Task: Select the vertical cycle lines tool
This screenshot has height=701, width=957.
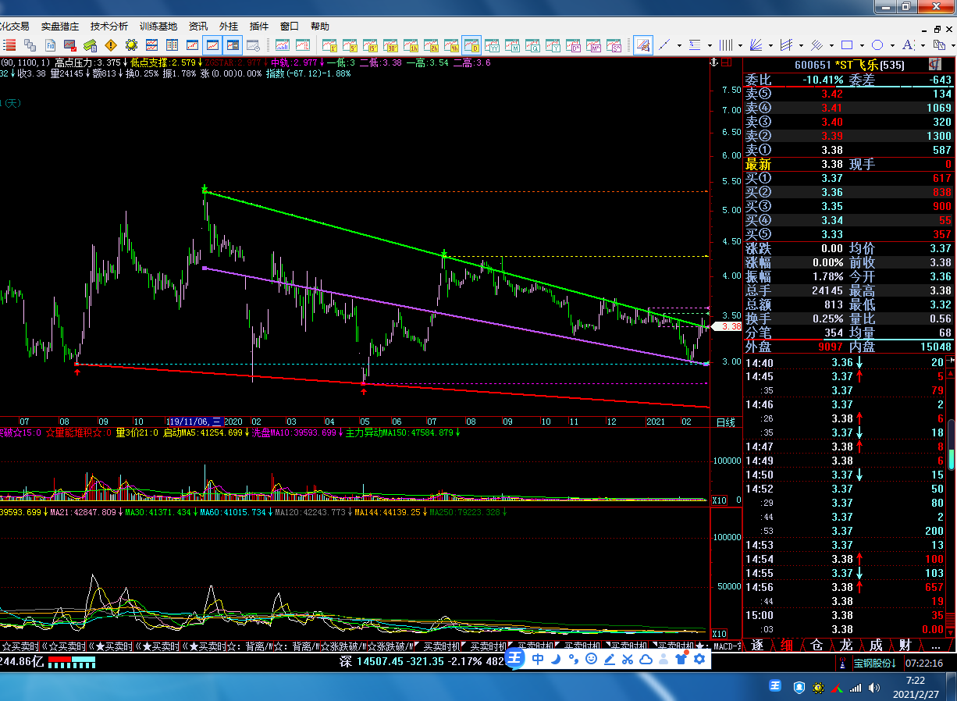Action: (726, 44)
